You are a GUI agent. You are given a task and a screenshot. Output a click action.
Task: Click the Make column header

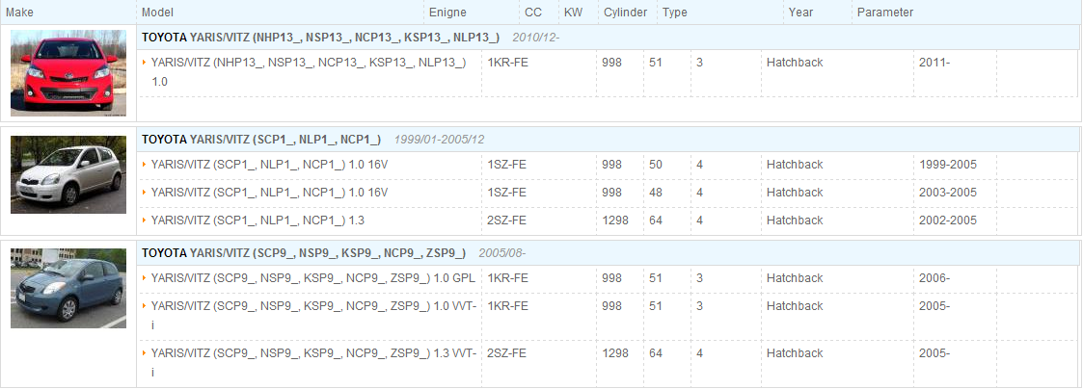(x=19, y=13)
